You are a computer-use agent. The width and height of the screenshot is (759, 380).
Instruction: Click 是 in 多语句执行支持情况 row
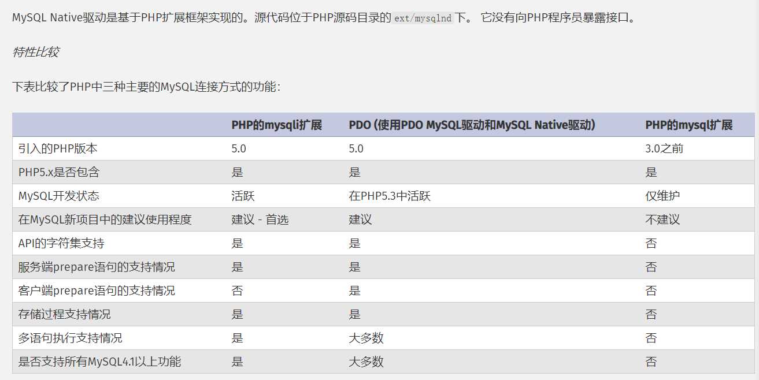coord(237,338)
